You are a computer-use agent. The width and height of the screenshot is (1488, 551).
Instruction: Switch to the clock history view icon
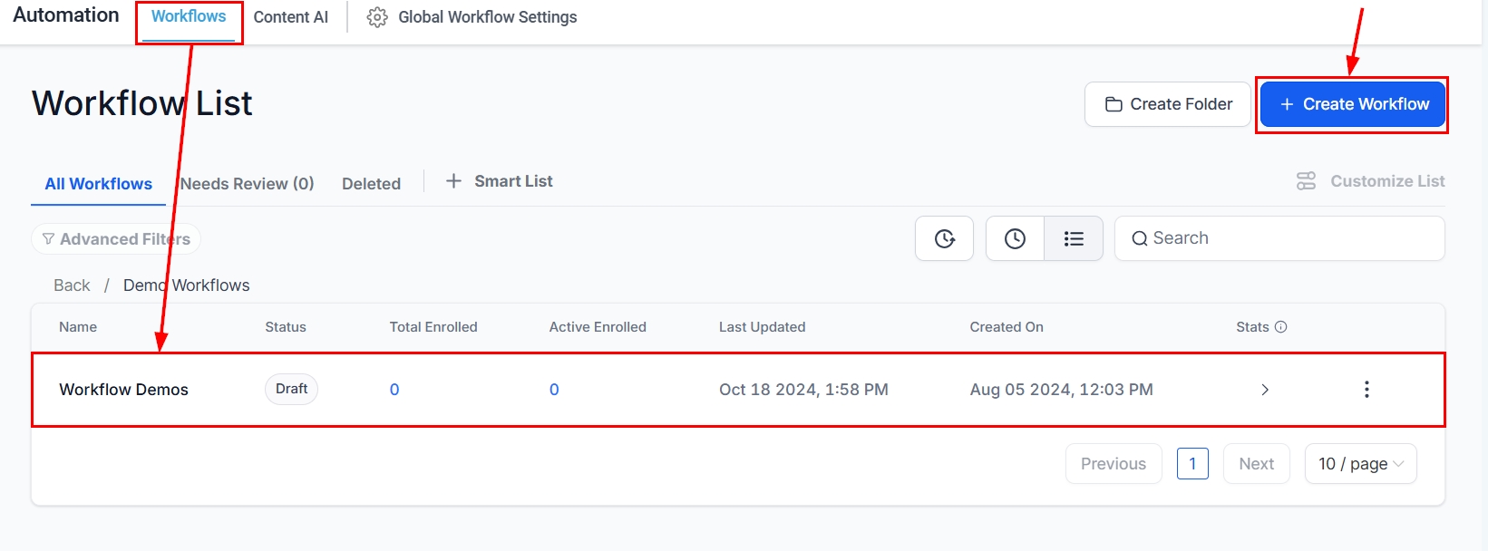pyautogui.click(x=1015, y=238)
